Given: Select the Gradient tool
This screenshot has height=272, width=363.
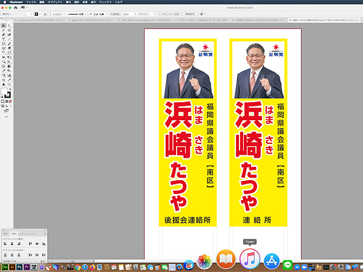Looking at the screenshot, I should pyautogui.click(x=9, y=66).
